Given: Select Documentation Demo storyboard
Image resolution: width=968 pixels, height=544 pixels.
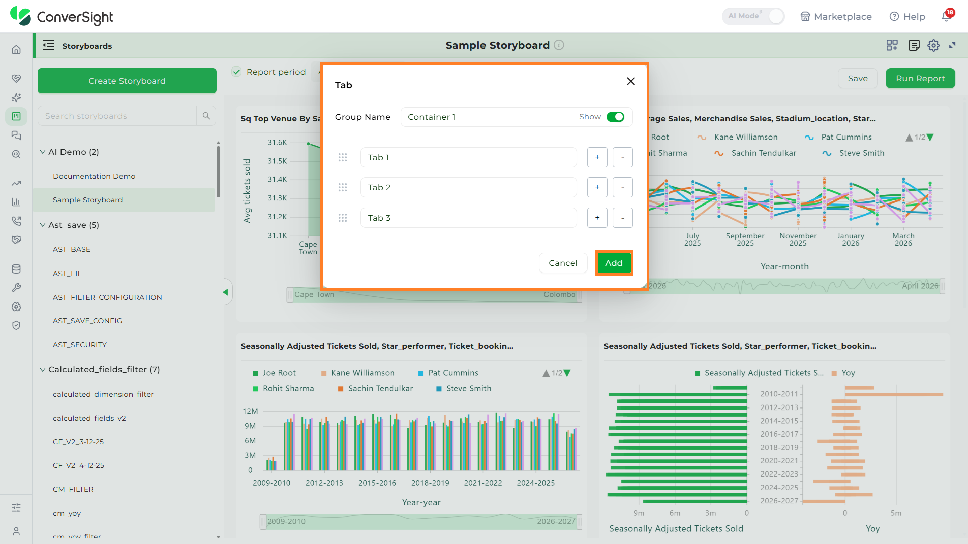Looking at the screenshot, I should pyautogui.click(x=94, y=176).
